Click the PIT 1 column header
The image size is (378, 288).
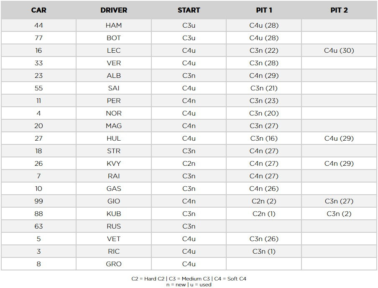pyautogui.click(x=264, y=10)
